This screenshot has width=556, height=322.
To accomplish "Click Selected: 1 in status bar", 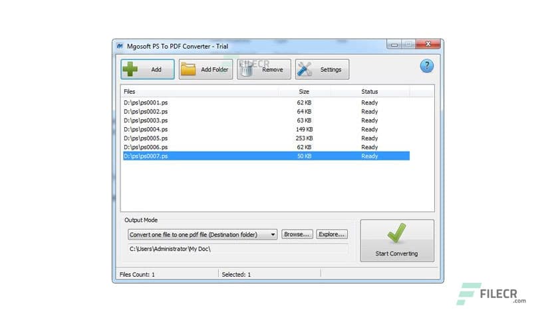I will [x=236, y=275].
